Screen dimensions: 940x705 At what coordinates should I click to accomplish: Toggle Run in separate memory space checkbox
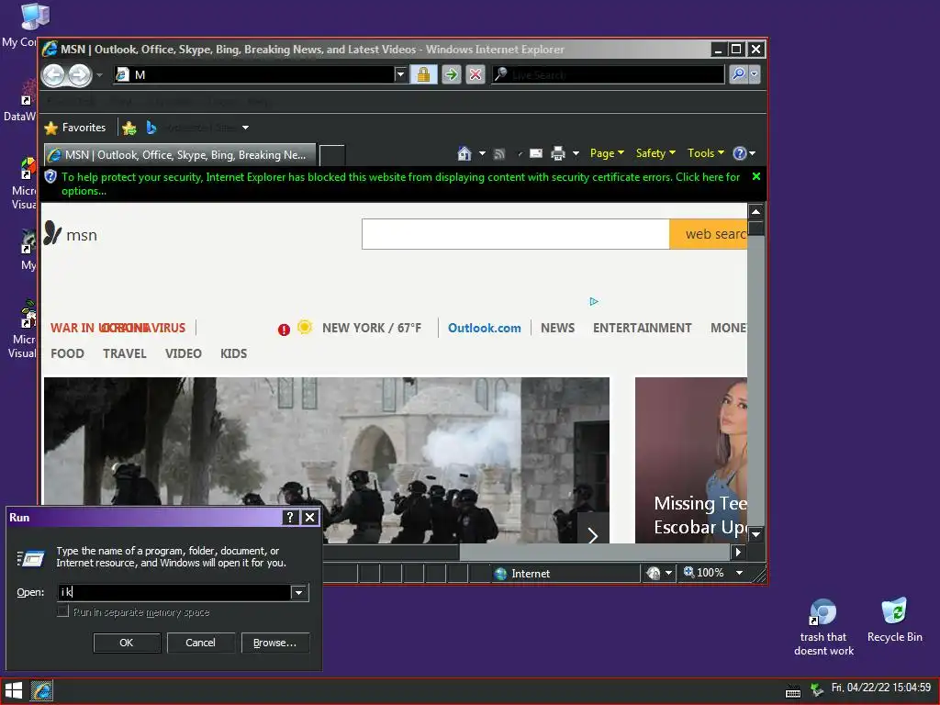(63, 611)
